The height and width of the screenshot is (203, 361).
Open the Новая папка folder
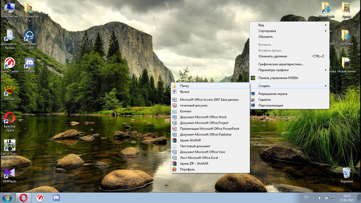347,65
